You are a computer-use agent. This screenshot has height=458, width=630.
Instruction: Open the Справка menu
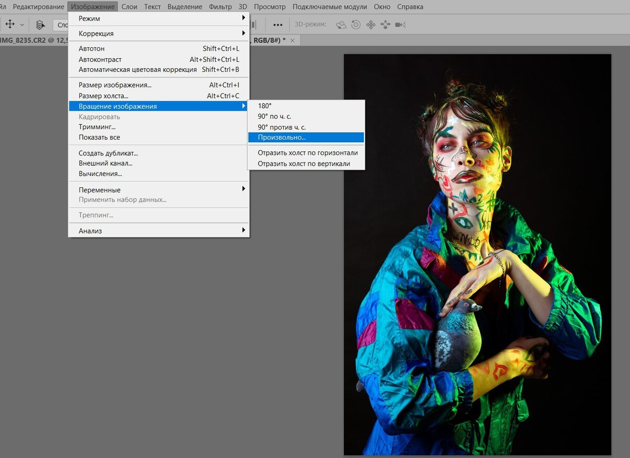coord(410,7)
